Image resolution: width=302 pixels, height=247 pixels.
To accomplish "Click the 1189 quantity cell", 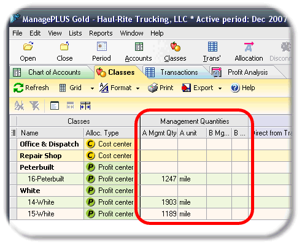I will click(x=159, y=214).
